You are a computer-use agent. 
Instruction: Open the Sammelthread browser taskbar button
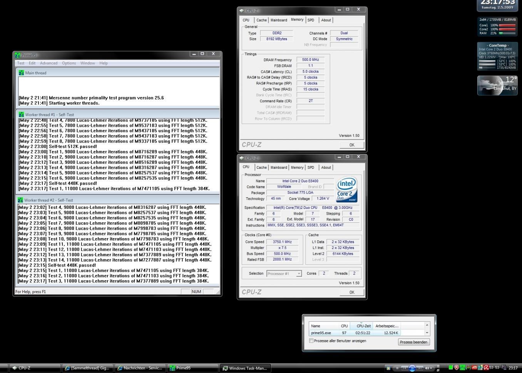[x=88, y=368]
